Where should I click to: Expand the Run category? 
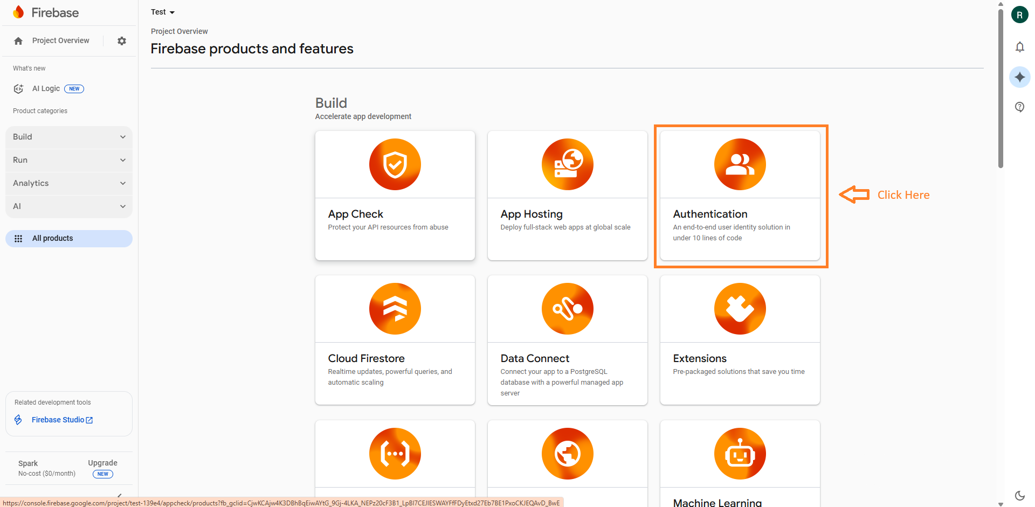(x=69, y=160)
